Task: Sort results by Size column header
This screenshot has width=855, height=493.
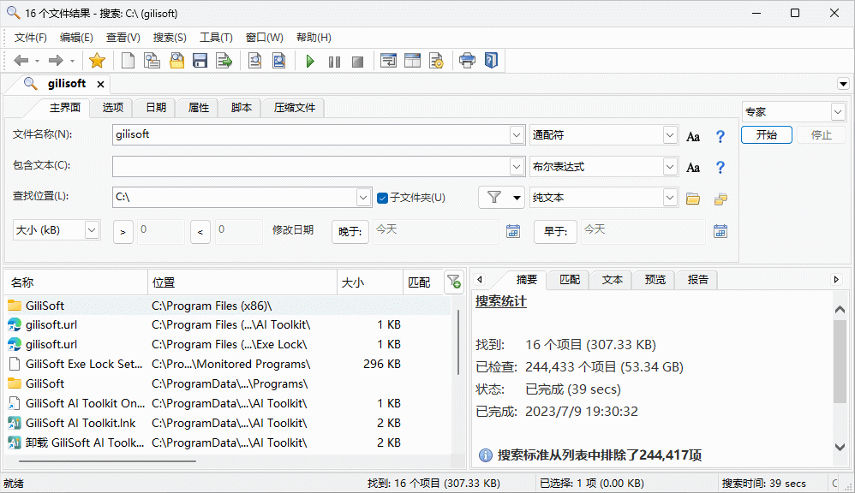Action: pos(369,282)
